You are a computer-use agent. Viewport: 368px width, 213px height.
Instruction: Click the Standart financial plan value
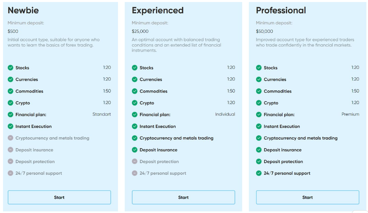(x=102, y=114)
